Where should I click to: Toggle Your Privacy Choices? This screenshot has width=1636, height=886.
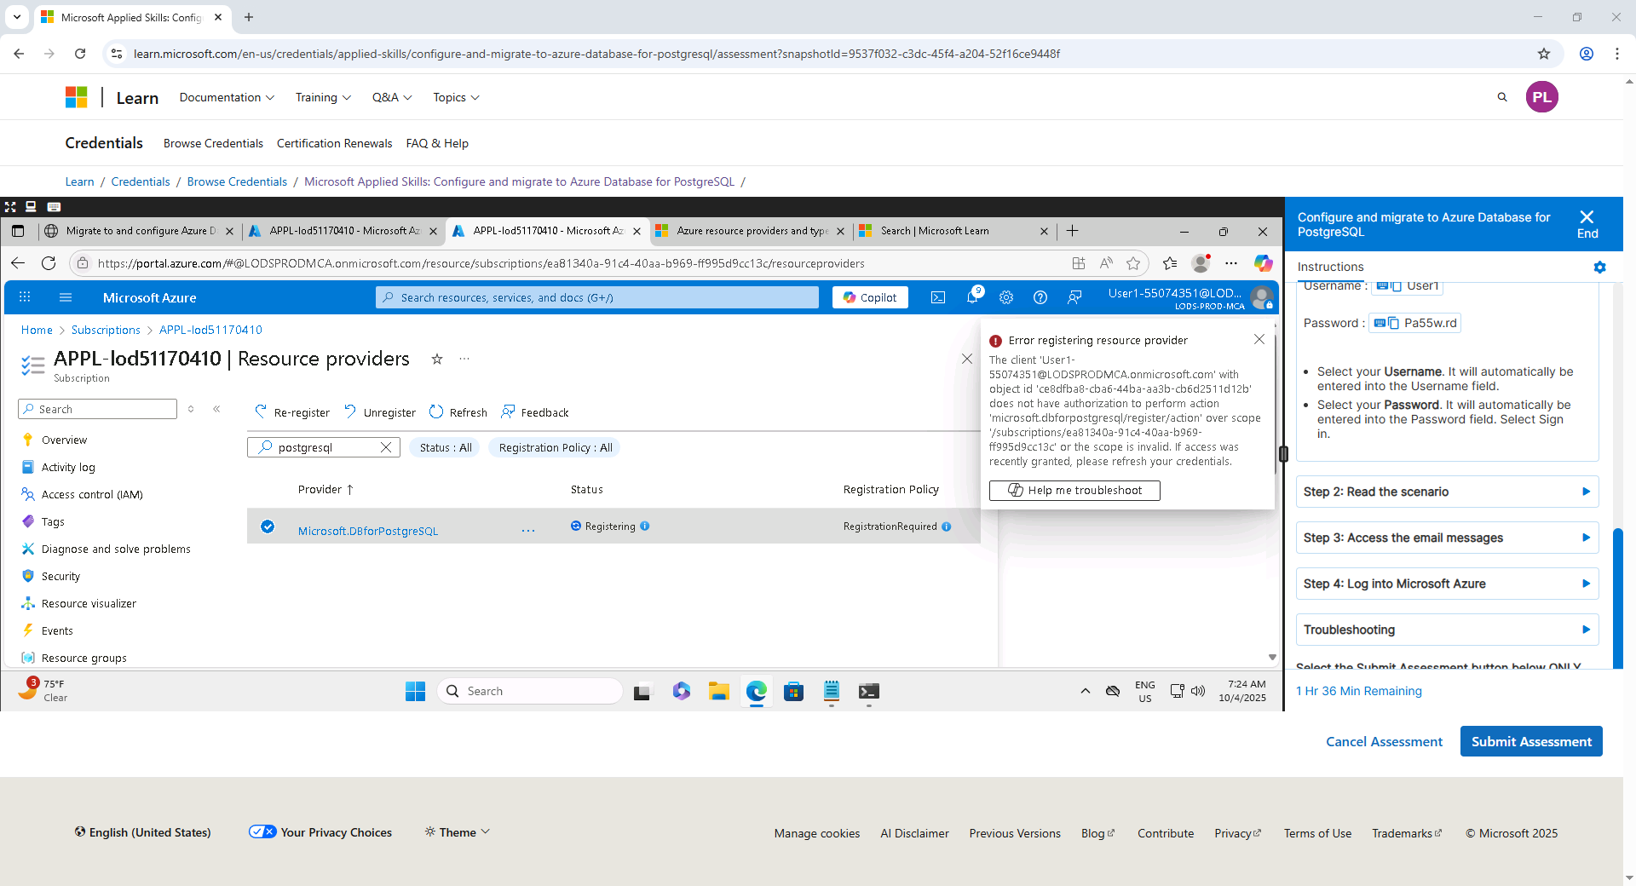click(320, 832)
